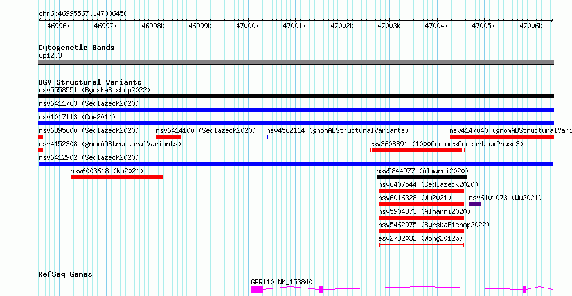The image size is (572, 296).
Task: Click the nsv5558551 black variant bar
Action: [296, 96]
